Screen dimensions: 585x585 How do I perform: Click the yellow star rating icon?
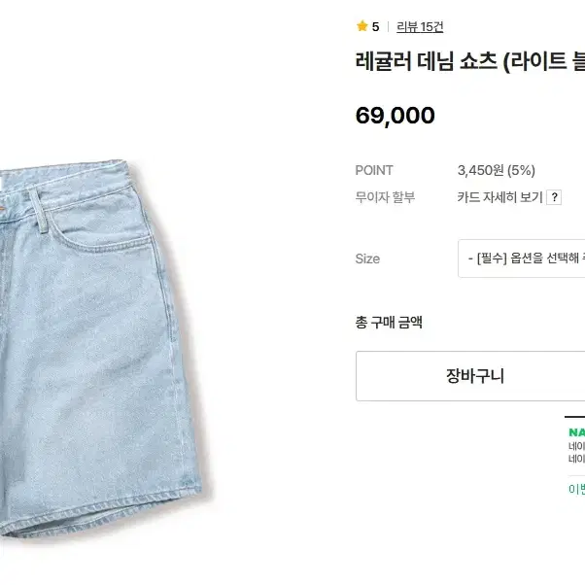click(x=361, y=26)
